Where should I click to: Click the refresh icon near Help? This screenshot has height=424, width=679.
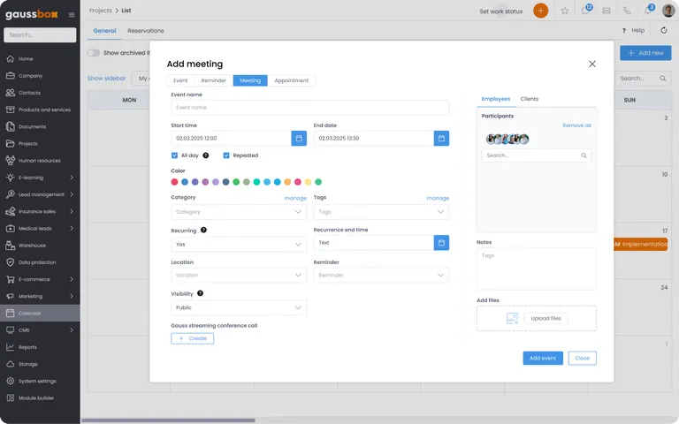pos(663,30)
